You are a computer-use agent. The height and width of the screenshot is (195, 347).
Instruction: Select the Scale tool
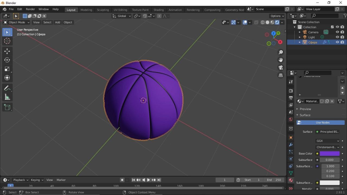click(7, 69)
